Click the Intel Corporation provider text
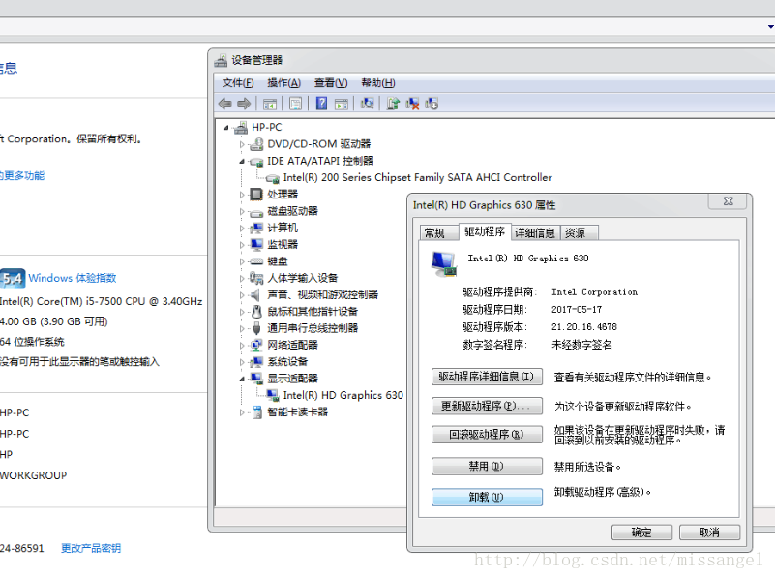 (595, 292)
